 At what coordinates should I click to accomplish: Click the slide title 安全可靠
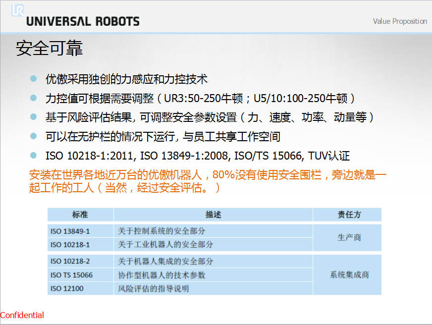click(x=50, y=49)
